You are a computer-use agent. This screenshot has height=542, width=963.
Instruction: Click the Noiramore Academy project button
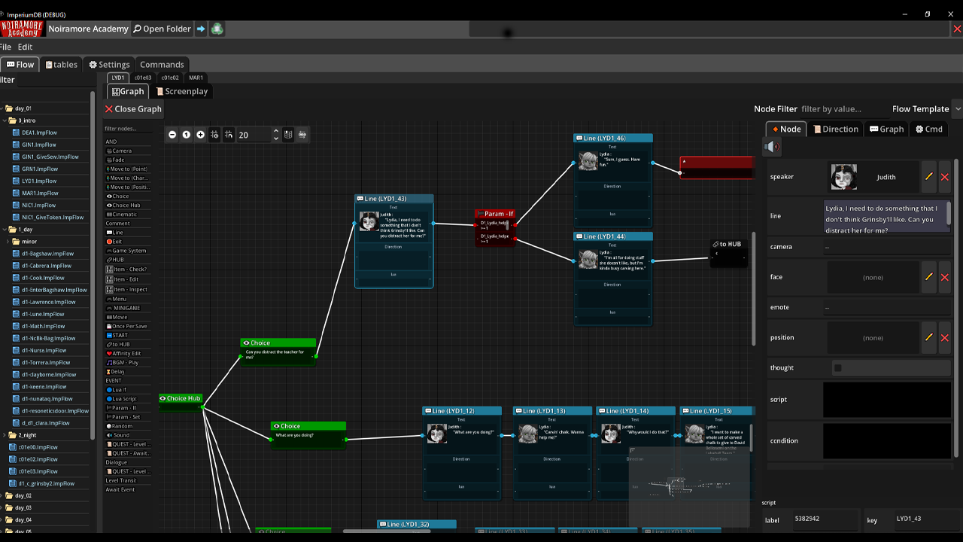coord(89,29)
